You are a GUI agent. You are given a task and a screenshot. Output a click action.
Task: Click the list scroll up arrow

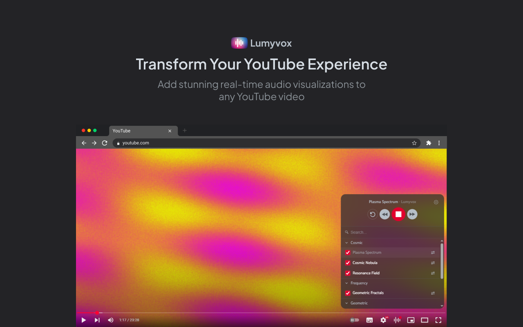(442, 241)
